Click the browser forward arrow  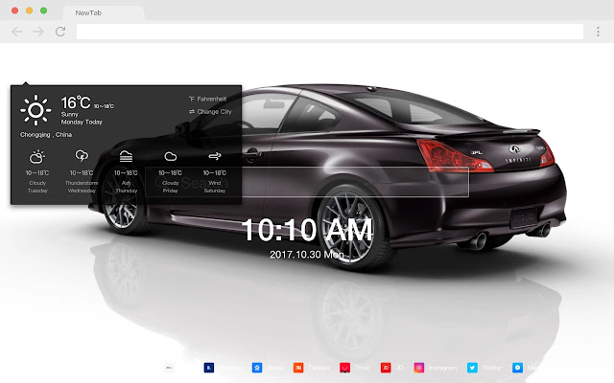pos(38,32)
